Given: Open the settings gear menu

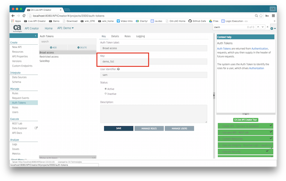Looking at the screenshot, I should [272, 28].
